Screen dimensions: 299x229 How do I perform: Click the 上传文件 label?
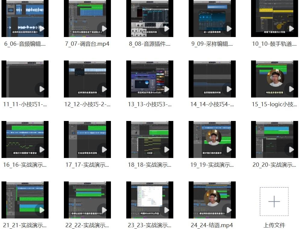(x=274, y=225)
